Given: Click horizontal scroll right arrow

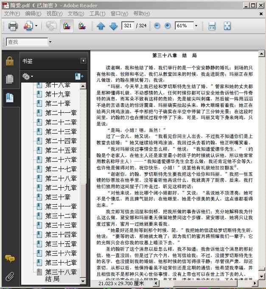Looking at the screenshot, I should [x=255, y=283].
